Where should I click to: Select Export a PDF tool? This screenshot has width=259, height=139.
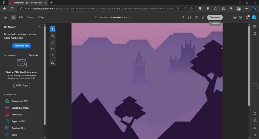pyautogui.click(x=18, y=121)
